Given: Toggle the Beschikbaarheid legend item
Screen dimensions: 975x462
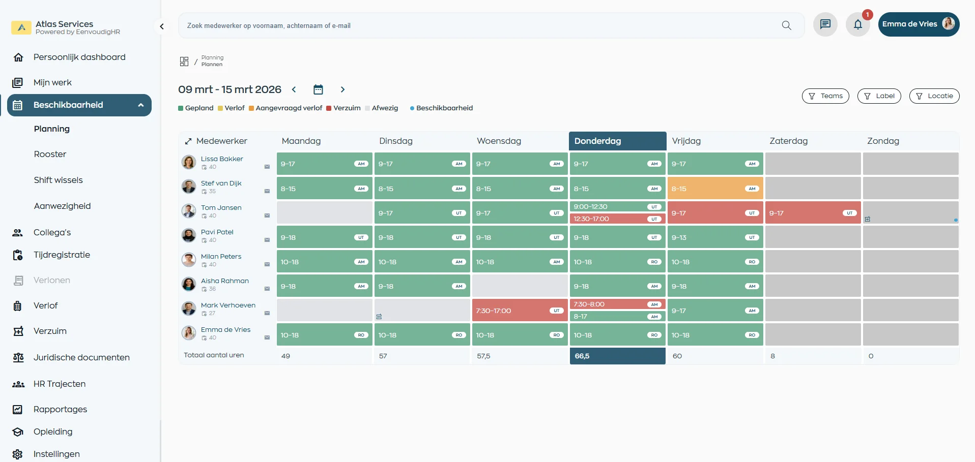Looking at the screenshot, I should 441,108.
